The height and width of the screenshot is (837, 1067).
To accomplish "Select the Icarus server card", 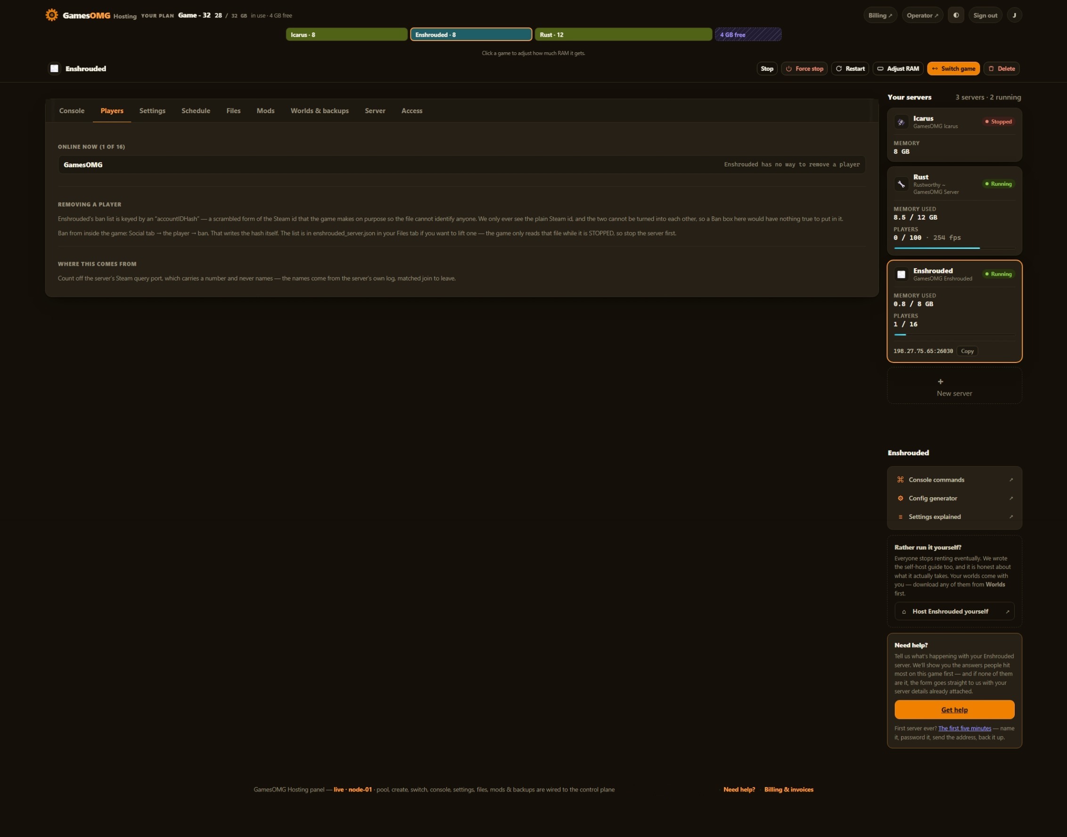I will point(954,135).
